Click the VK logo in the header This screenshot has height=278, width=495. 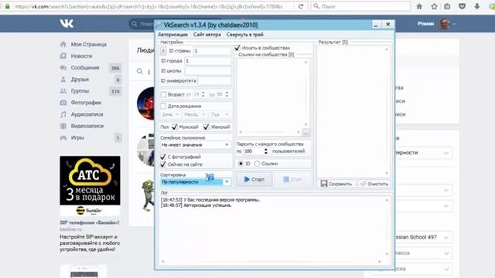tap(67, 24)
